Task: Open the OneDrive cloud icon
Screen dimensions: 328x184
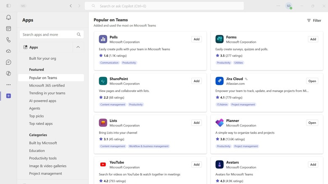Action: 8,51
